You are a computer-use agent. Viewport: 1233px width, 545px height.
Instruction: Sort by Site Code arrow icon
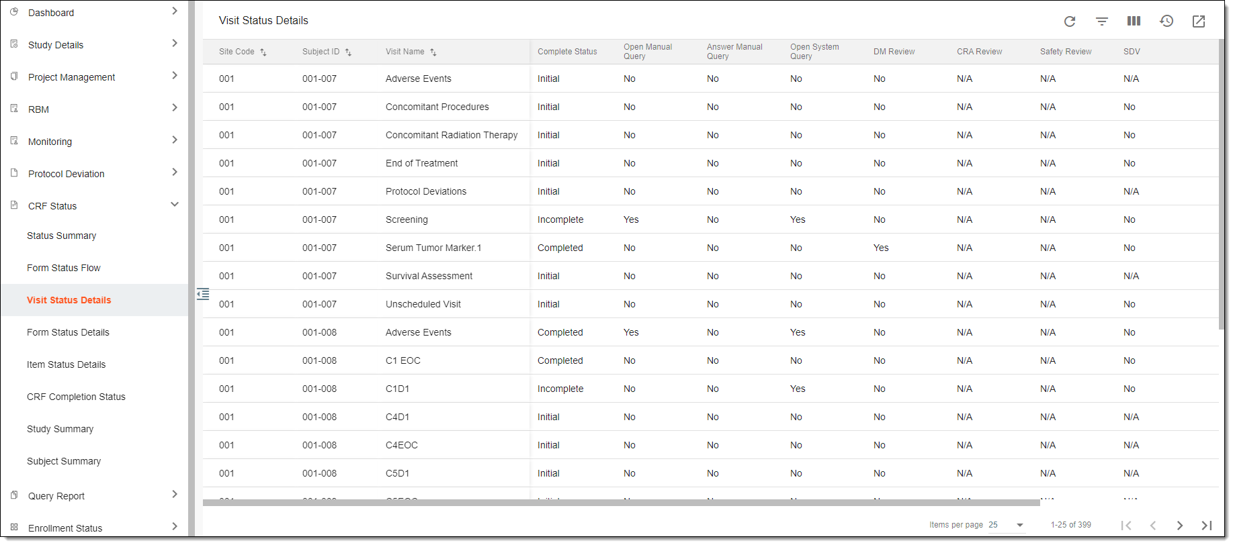coord(263,52)
